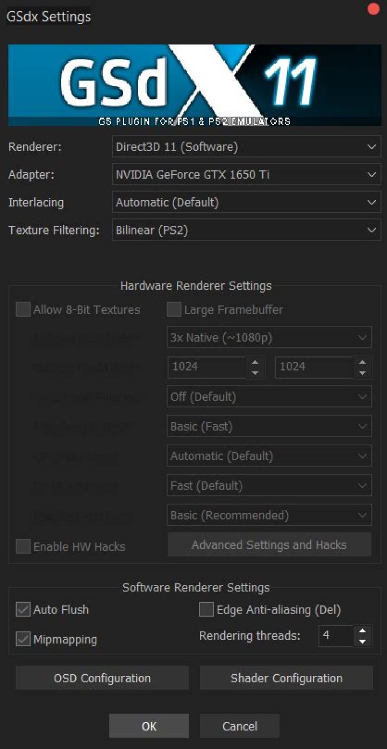Enable Edge Anti-aliasing (Del) checkbox
The height and width of the screenshot is (749, 387).
(x=206, y=610)
